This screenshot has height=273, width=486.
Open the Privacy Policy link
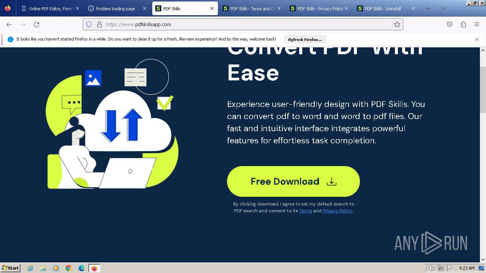tap(337, 211)
